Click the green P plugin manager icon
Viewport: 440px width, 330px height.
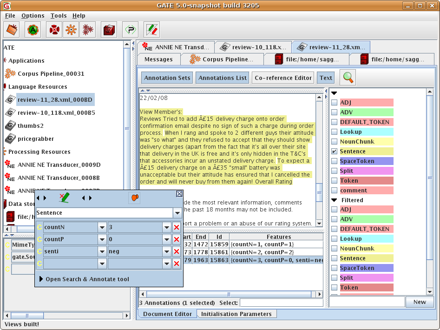[x=130, y=29]
